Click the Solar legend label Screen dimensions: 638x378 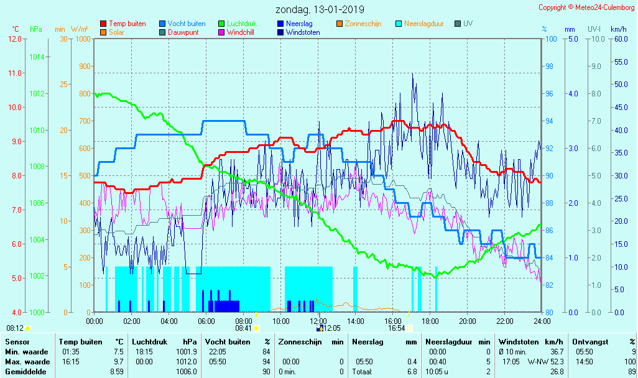click(x=116, y=32)
